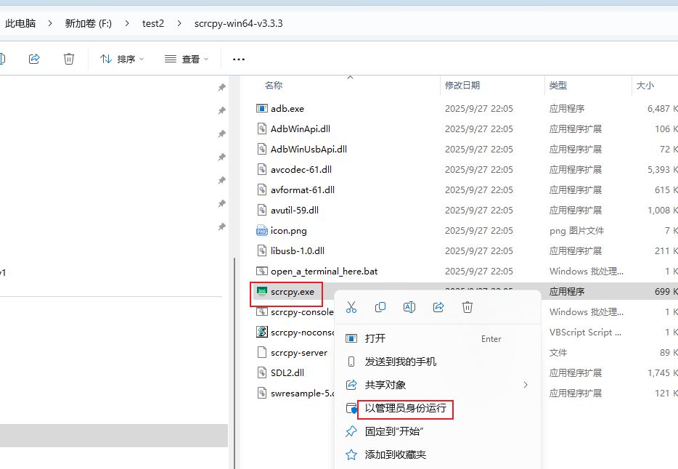Select the icon.png file icon
The width and height of the screenshot is (678, 469).
pos(262,230)
